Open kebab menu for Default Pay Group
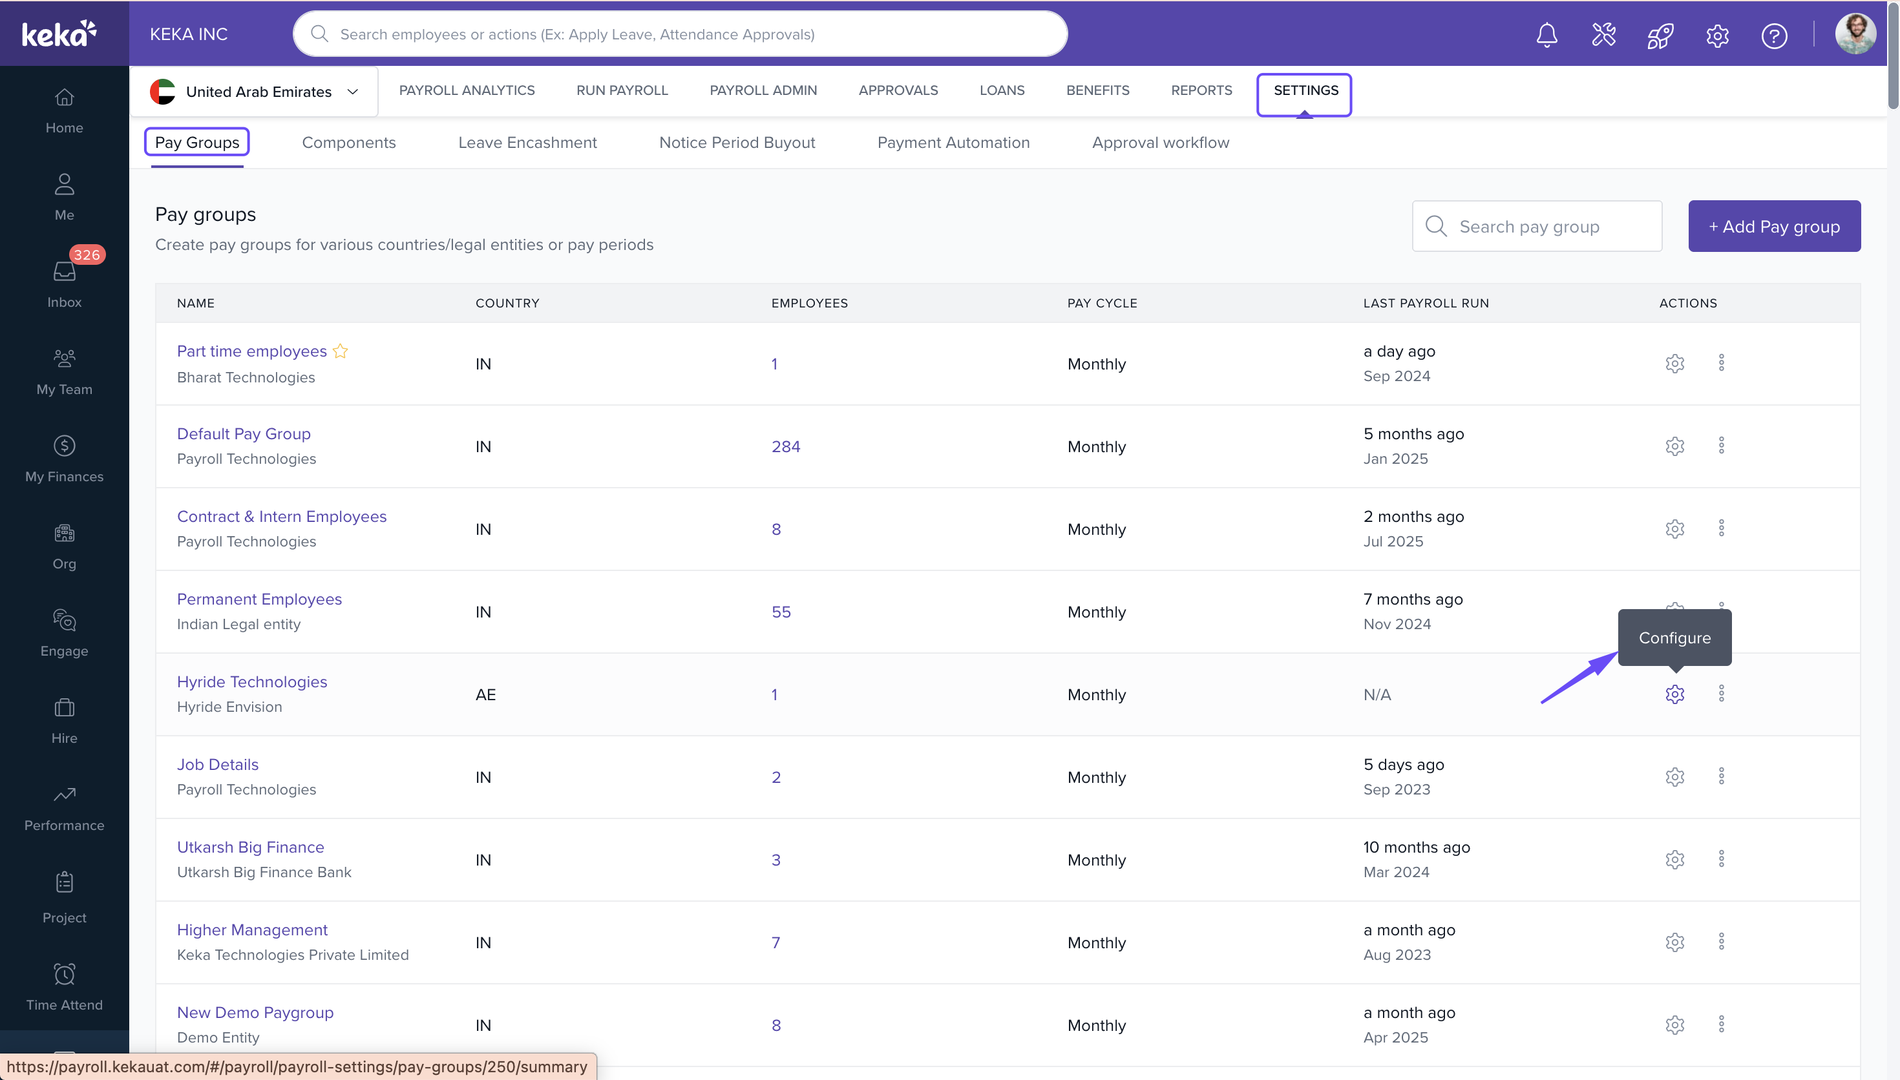This screenshot has width=1900, height=1080. click(x=1721, y=446)
